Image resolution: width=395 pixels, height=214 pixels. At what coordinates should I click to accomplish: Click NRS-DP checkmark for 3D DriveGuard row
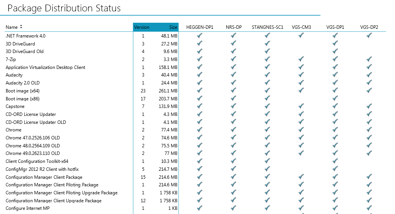tap(233, 44)
